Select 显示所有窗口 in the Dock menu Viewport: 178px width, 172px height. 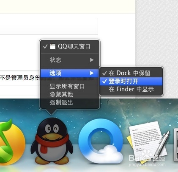point(70,86)
